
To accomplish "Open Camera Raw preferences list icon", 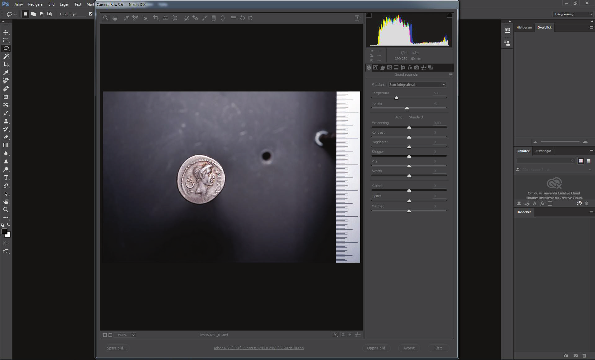I will point(233,18).
